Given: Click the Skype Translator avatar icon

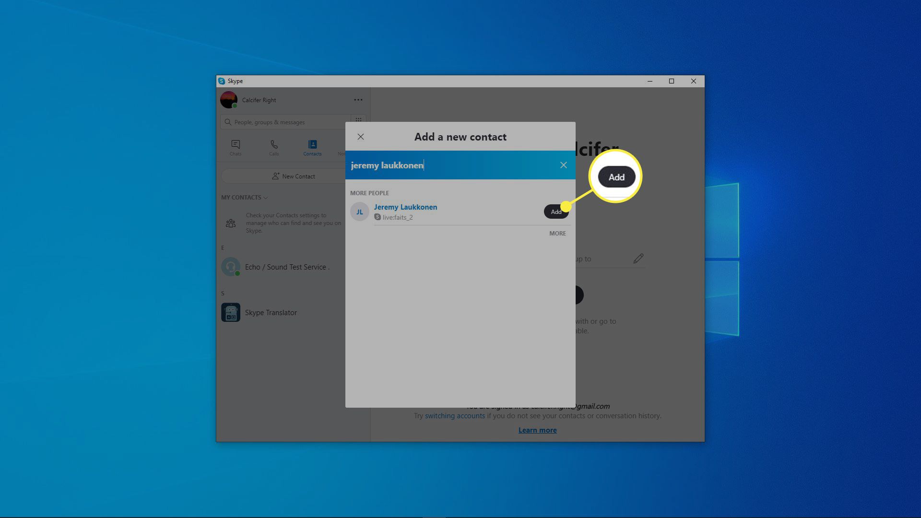Looking at the screenshot, I should pos(231,313).
